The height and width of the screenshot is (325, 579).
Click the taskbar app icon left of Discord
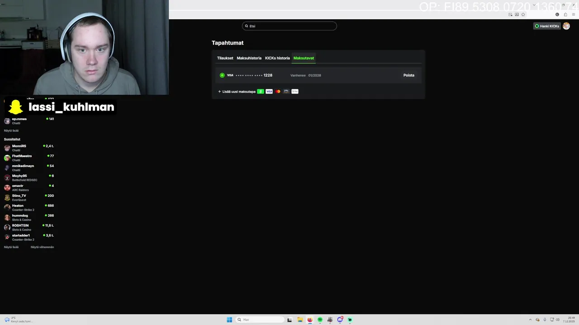coord(330,320)
